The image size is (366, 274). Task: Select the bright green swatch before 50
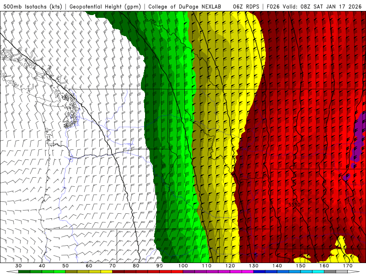pyautogui.click(x=59, y=272)
